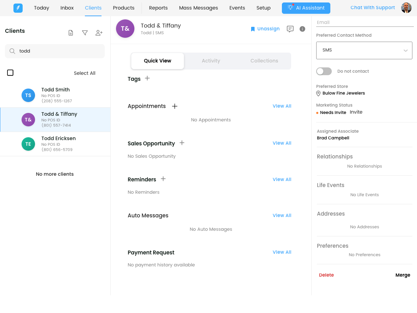
Task: View All auto messages
Action: tap(282, 216)
